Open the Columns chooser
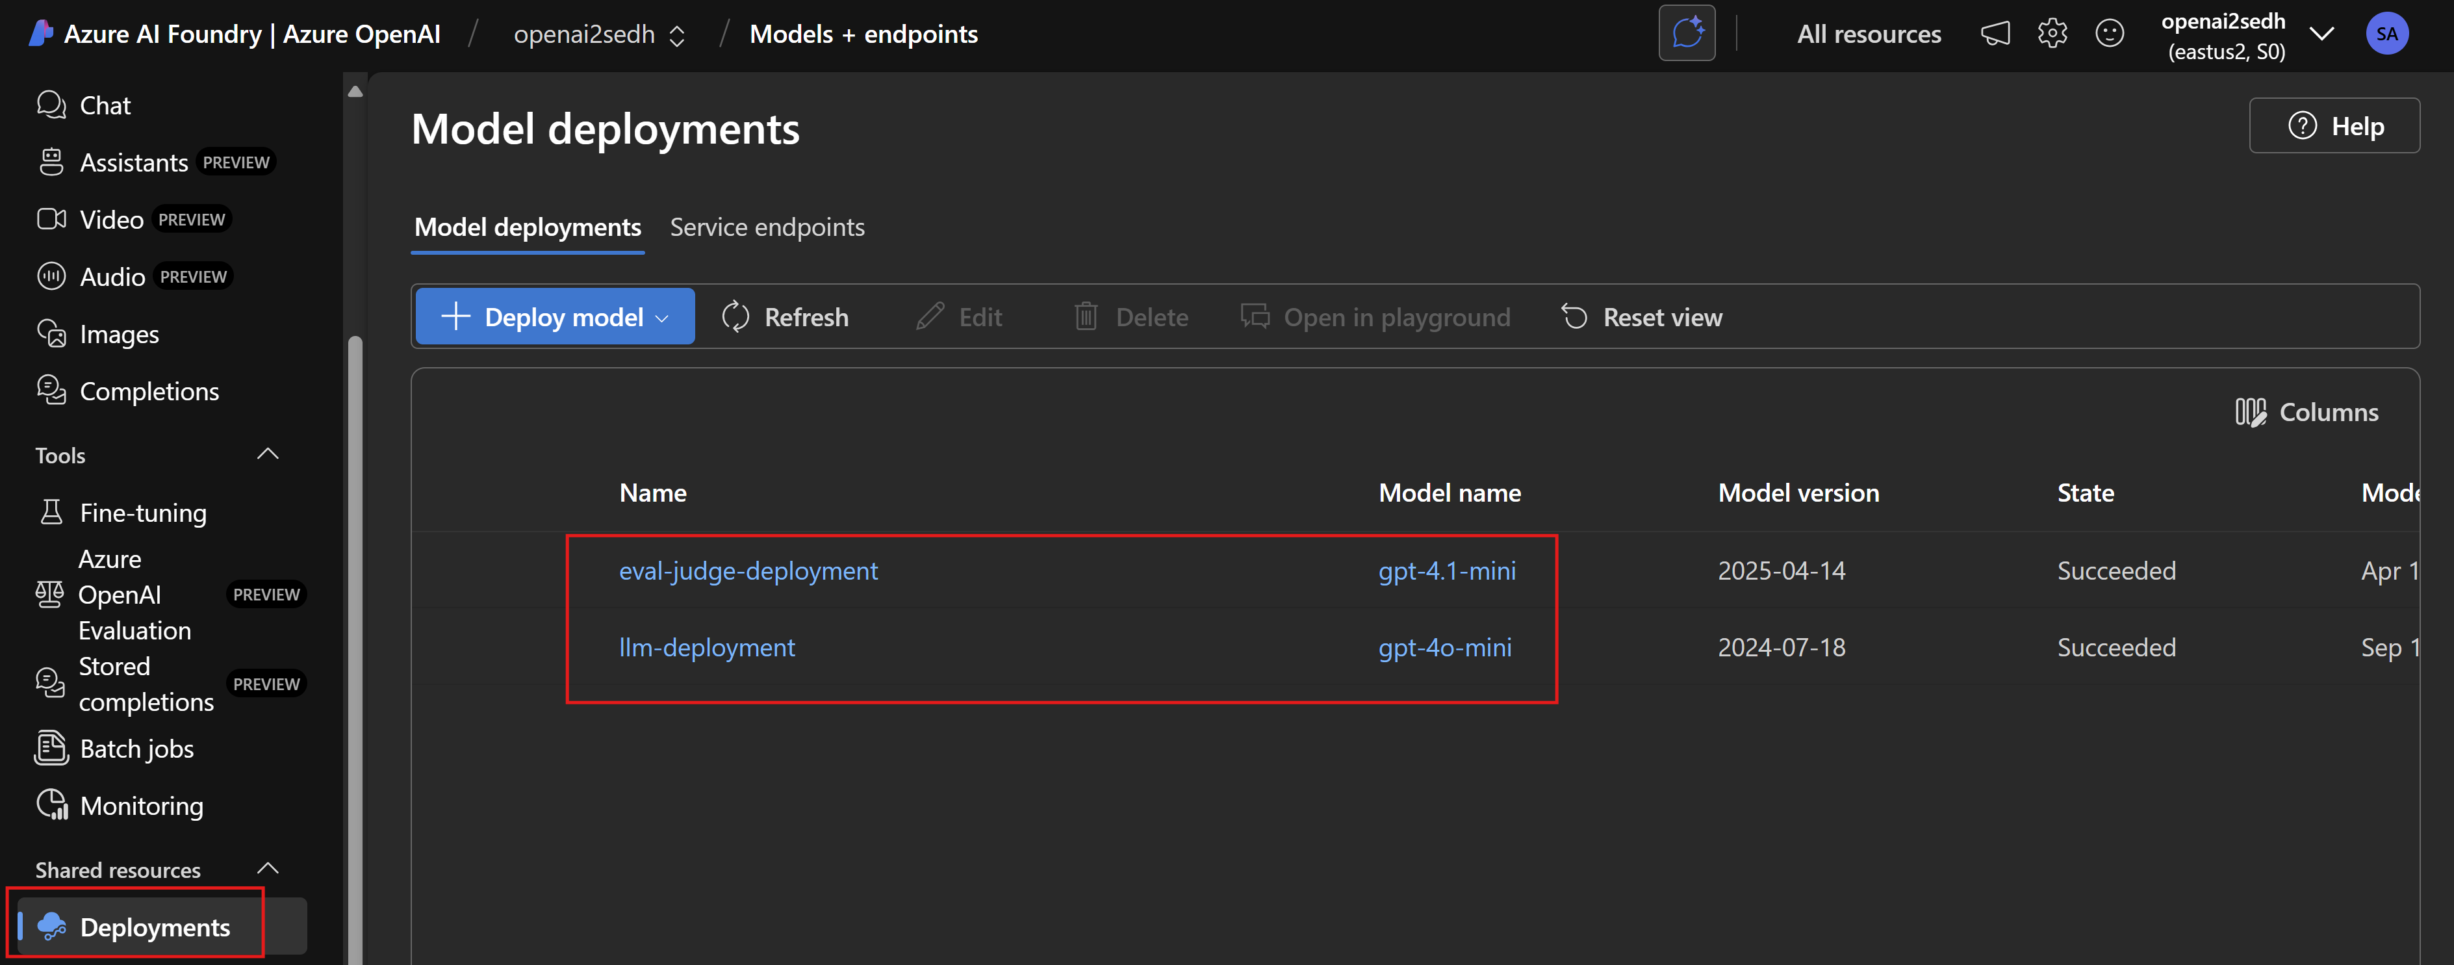 (x=2307, y=411)
